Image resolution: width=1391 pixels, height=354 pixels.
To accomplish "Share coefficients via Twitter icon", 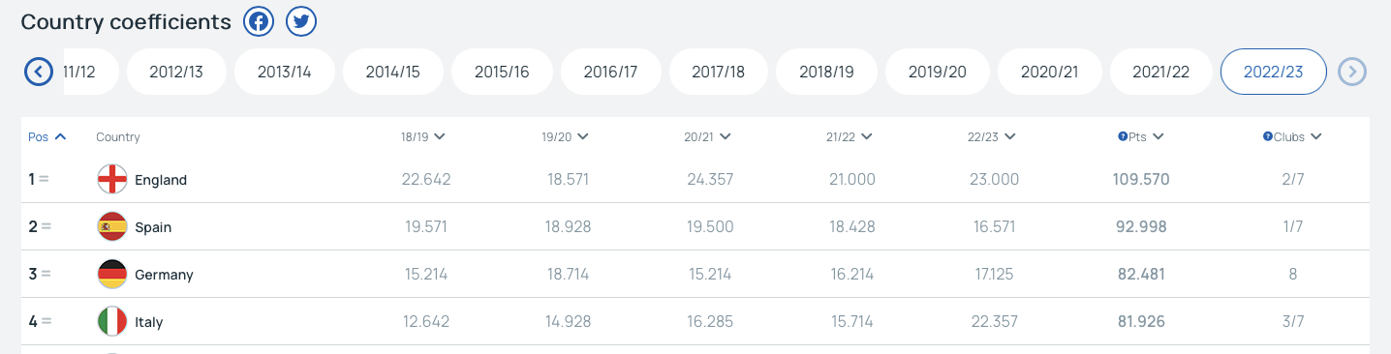I will pos(301,21).
